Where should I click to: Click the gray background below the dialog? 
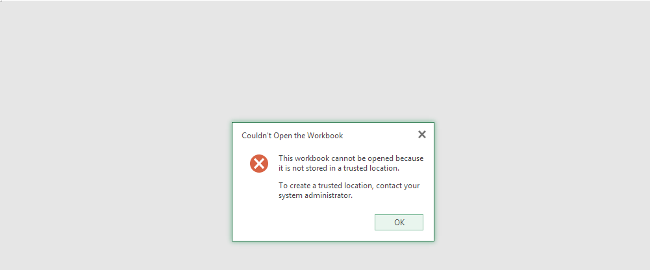(325, 256)
